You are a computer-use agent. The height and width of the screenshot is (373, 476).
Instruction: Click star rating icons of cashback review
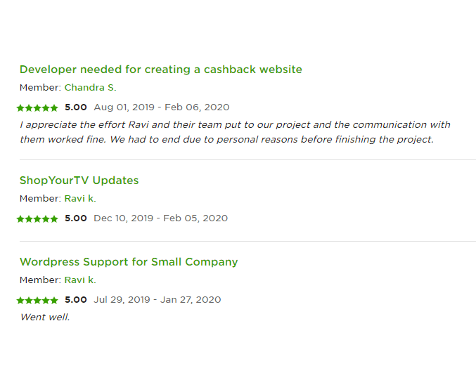coord(37,107)
